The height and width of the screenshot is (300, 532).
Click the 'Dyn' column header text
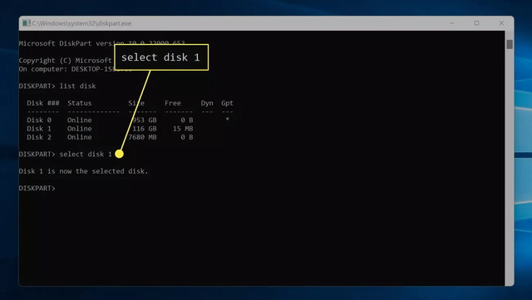click(x=207, y=103)
